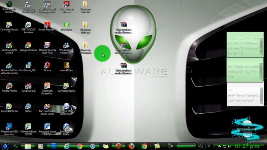The image size is (267, 150).
Task: Open McAfee Security Scan Plus
Action: 47,48
